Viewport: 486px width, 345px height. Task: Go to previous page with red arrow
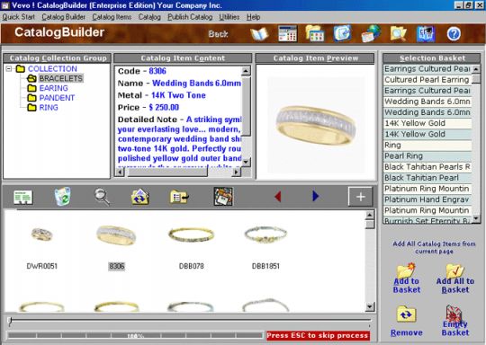[x=278, y=196]
